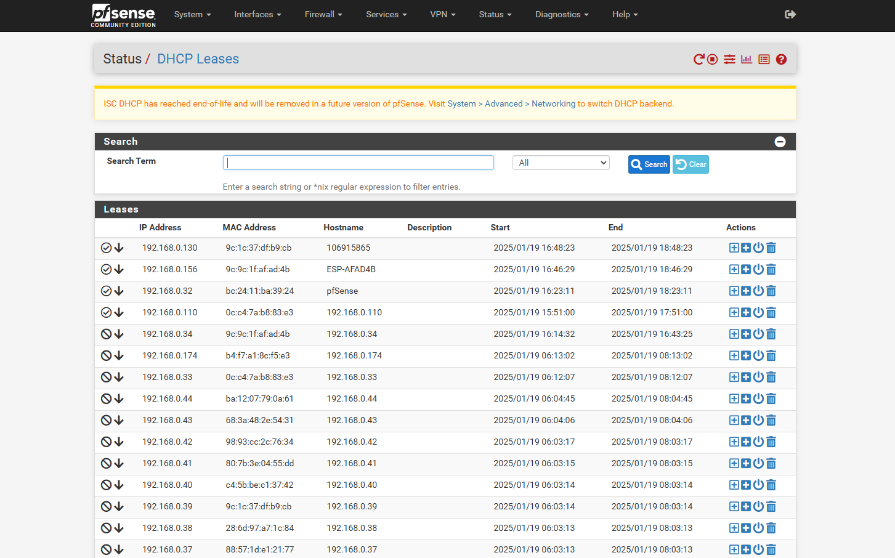This screenshot has height=558, width=895.
Task: Select IP address 192.168.0.130 cell
Action: pyautogui.click(x=170, y=248)
